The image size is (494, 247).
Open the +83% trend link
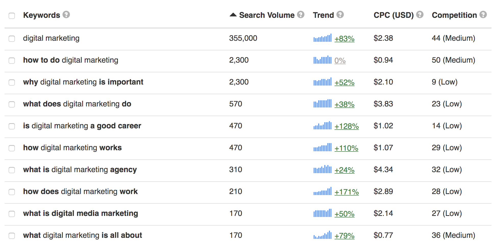(x=344, y=39)
